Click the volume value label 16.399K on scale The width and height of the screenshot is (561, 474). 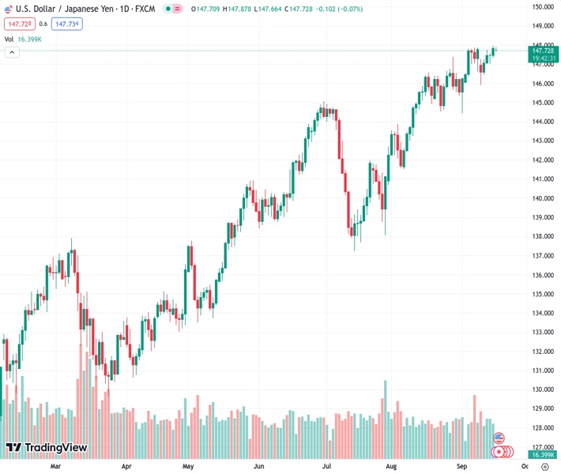[x=541, y=455]
